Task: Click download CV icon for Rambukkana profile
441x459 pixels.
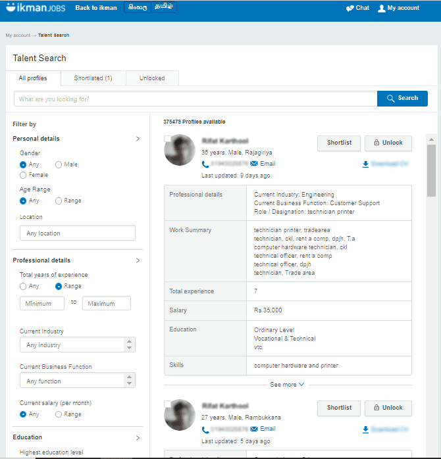Action: (x=365, y=429)
